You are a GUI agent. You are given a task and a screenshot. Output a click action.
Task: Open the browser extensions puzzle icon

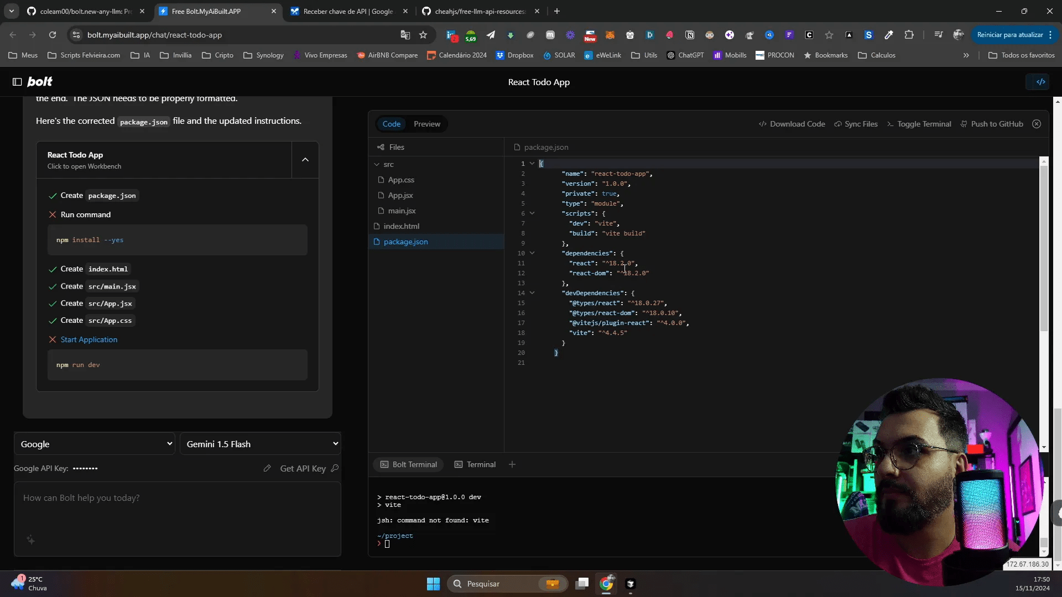pos(909,35)
